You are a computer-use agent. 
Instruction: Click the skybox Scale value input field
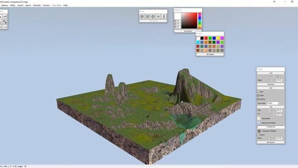(279, 138)
